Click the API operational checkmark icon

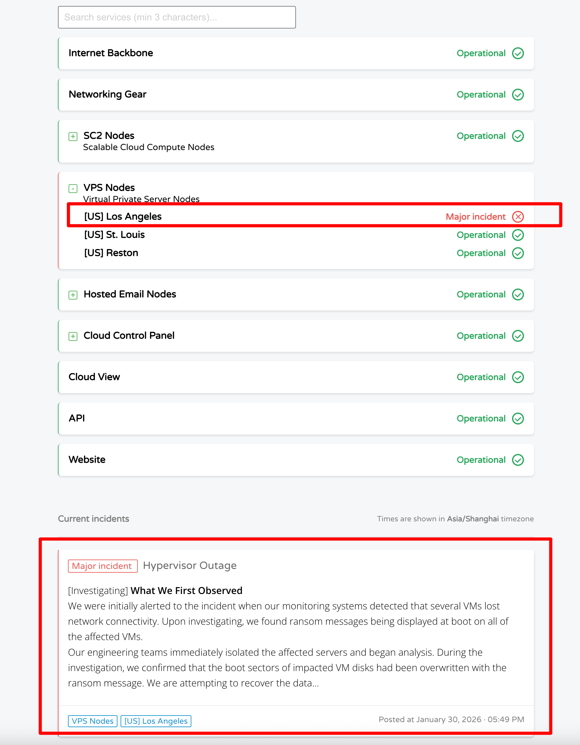[x=518, y=419]
